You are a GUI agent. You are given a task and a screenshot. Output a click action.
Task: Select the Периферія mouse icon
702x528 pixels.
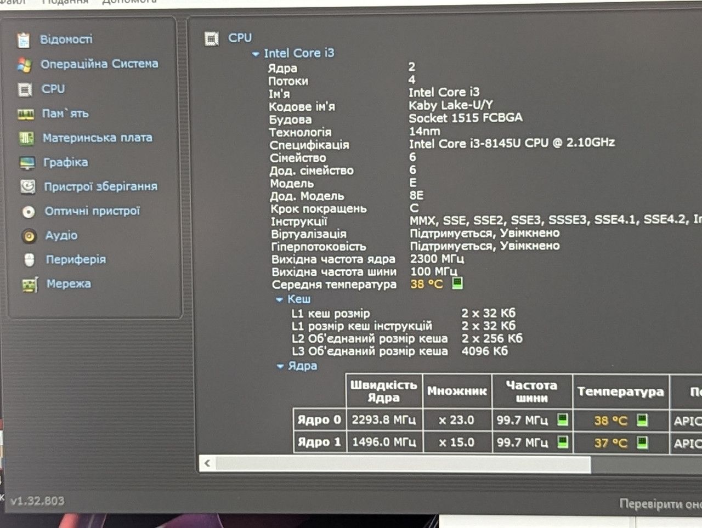30,260
